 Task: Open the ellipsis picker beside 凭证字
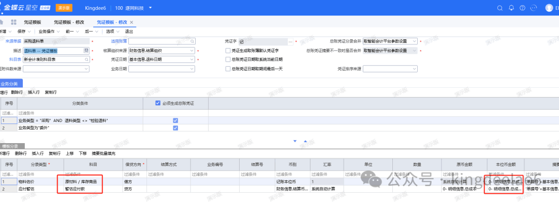[290, 42]
